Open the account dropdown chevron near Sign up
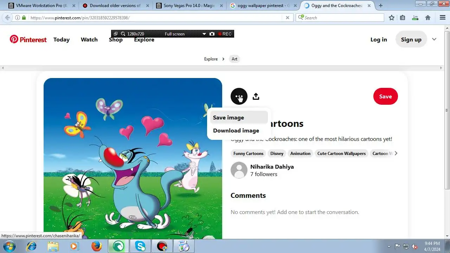The image size is (450, 253). (x=434, y=39)
